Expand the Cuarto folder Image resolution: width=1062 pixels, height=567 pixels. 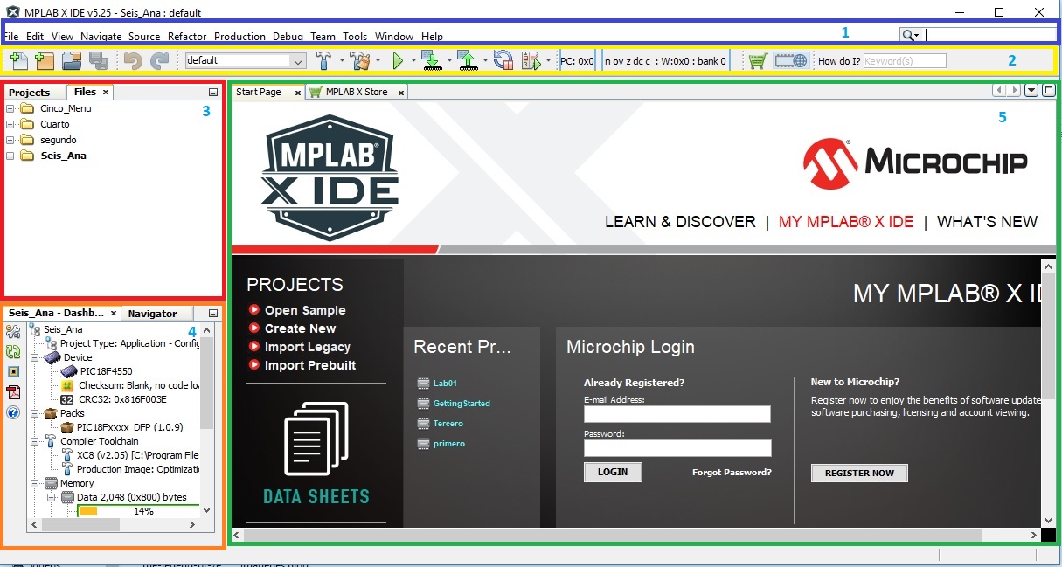[x=10, y=124]
